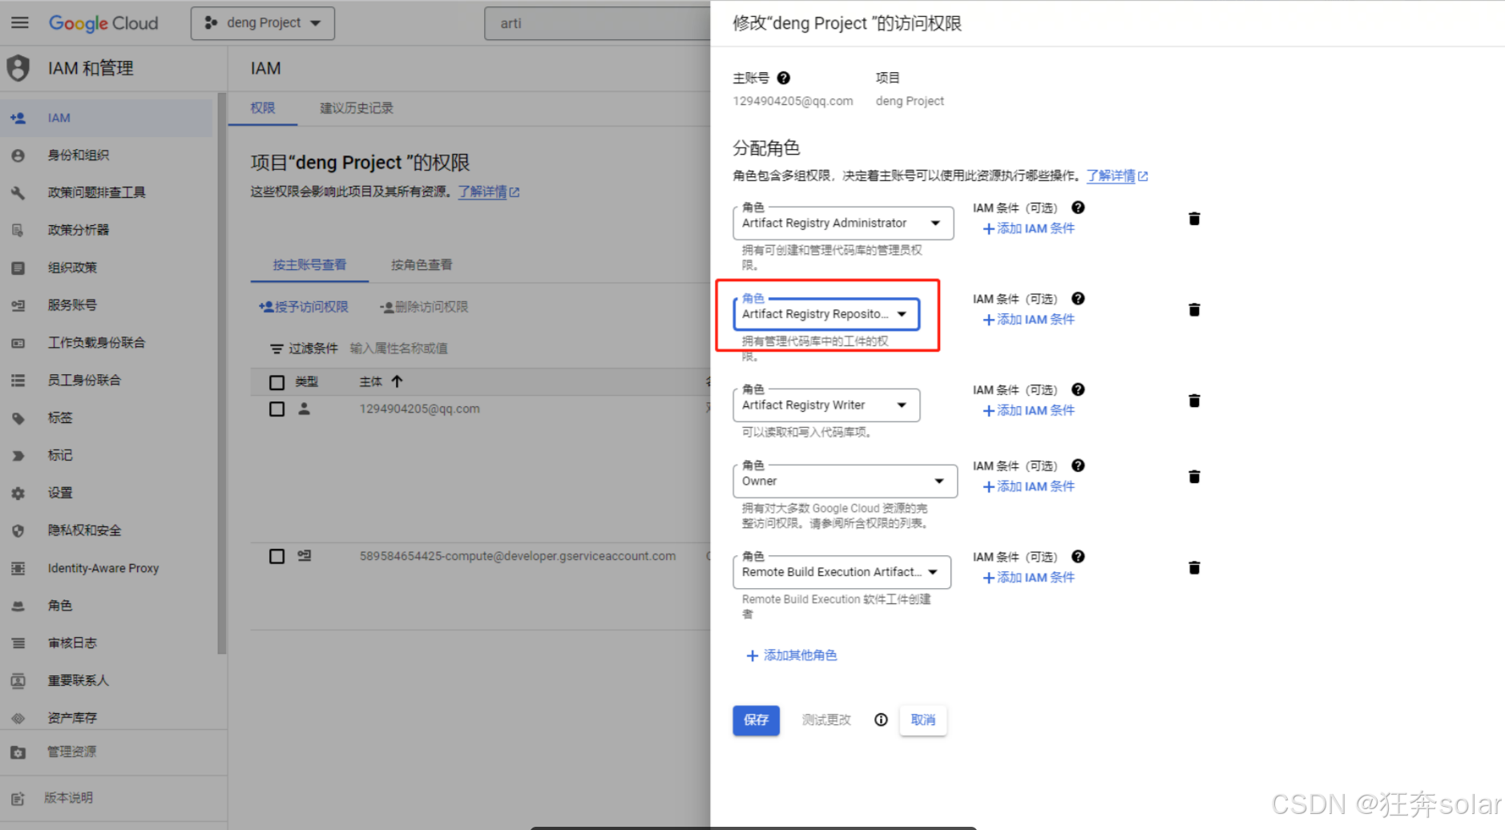This screenshot has width=1505, height=830.
Task: Click IAM 条件 help icon on the Owner row
Action: point(1078,465)
